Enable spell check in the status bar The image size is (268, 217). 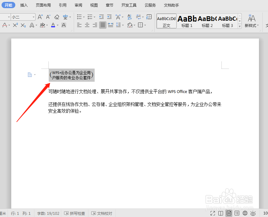tap(74, 213)
